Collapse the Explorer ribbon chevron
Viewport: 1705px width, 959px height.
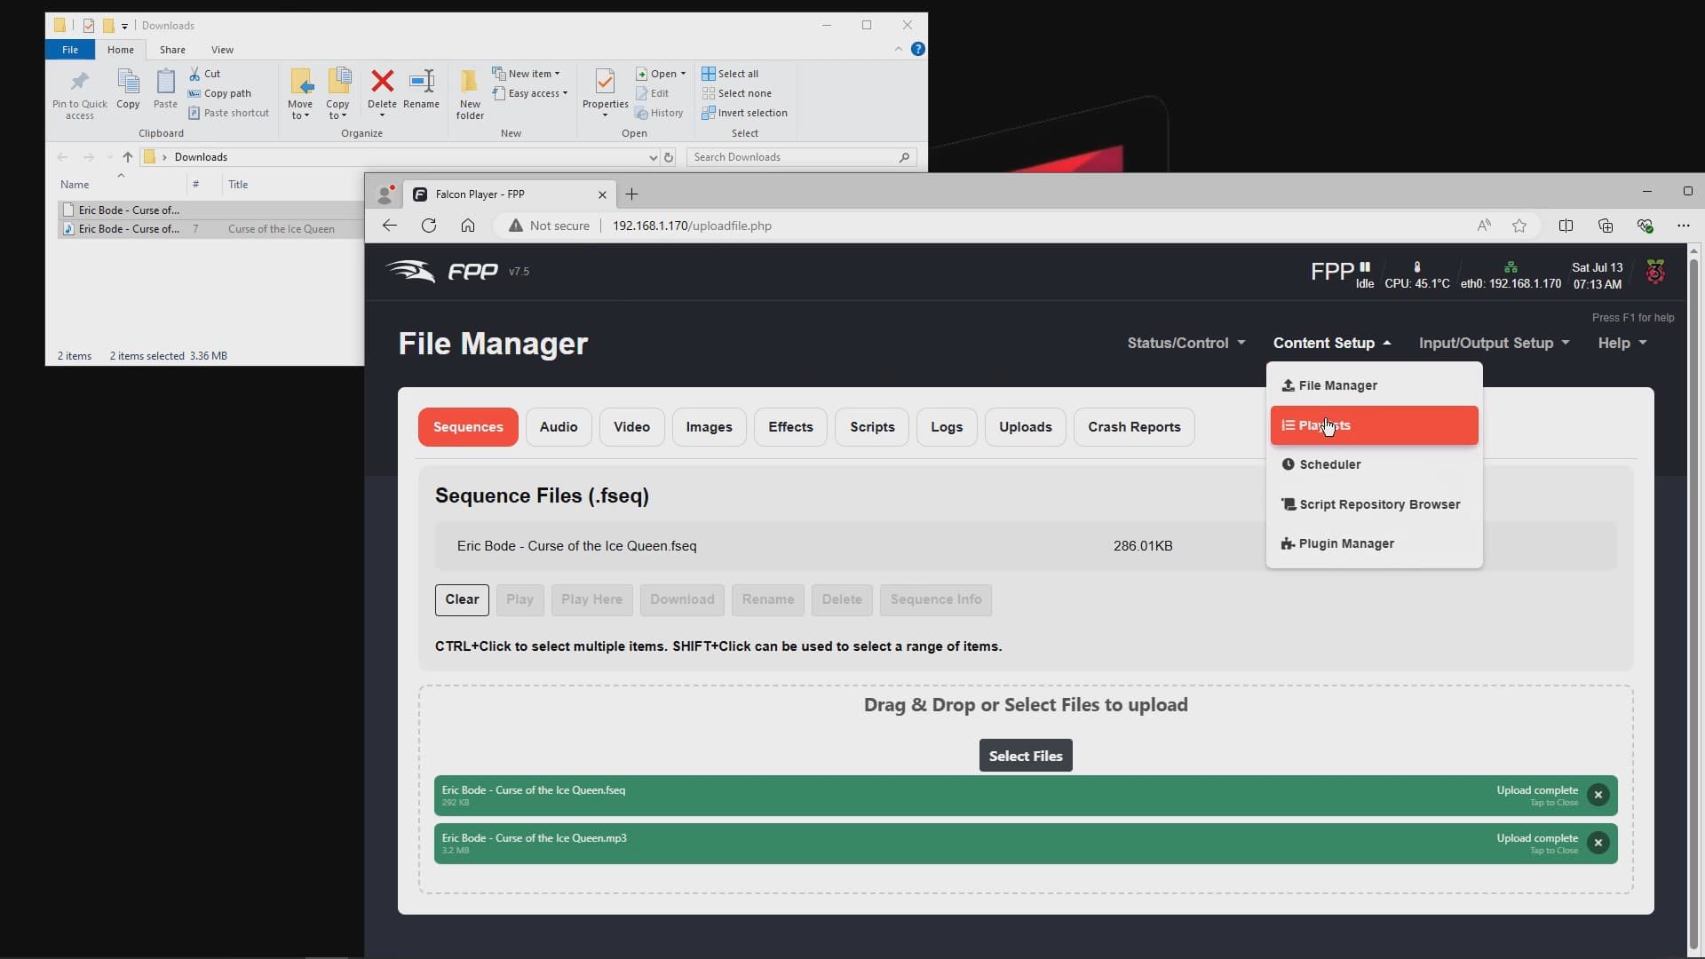[898, 49]
